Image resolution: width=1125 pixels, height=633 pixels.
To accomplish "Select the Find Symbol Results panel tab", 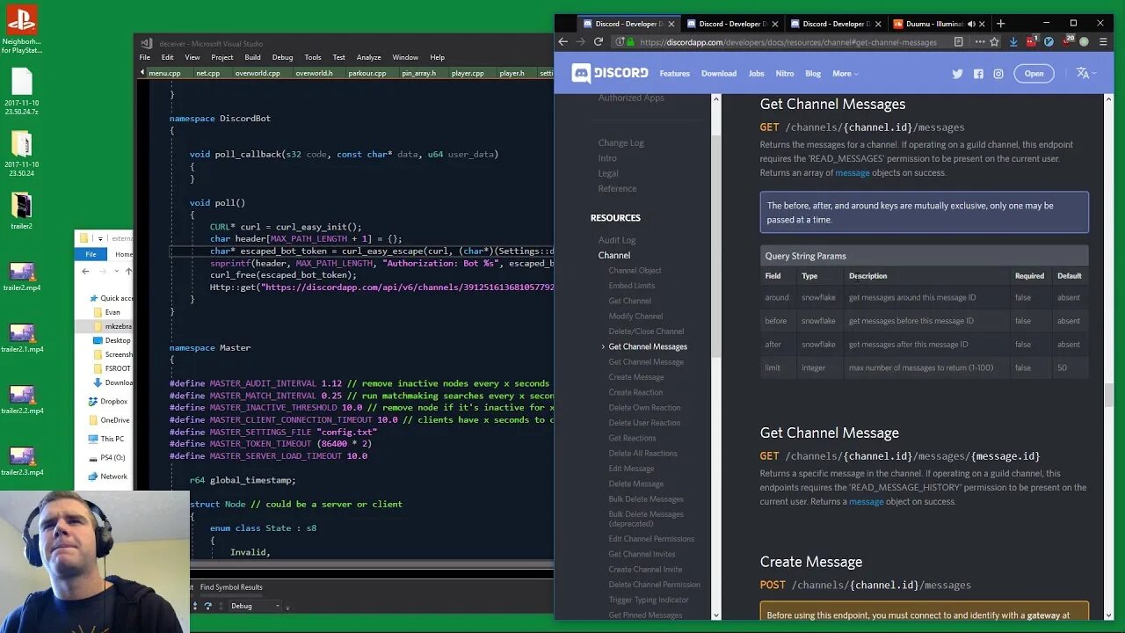I will click(x=231, y=586).
